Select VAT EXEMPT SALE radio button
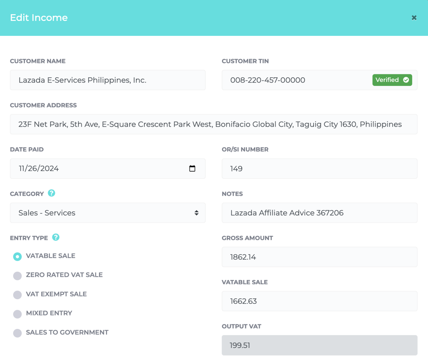Viewport: 428px width, 364px height. click(17, 295)
